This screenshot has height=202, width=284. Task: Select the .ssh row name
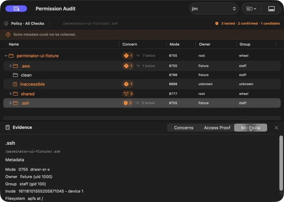coord(25,103)
